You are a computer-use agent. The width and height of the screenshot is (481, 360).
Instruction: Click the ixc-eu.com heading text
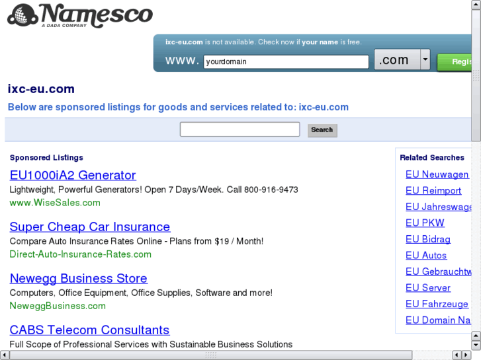(41, 89)
